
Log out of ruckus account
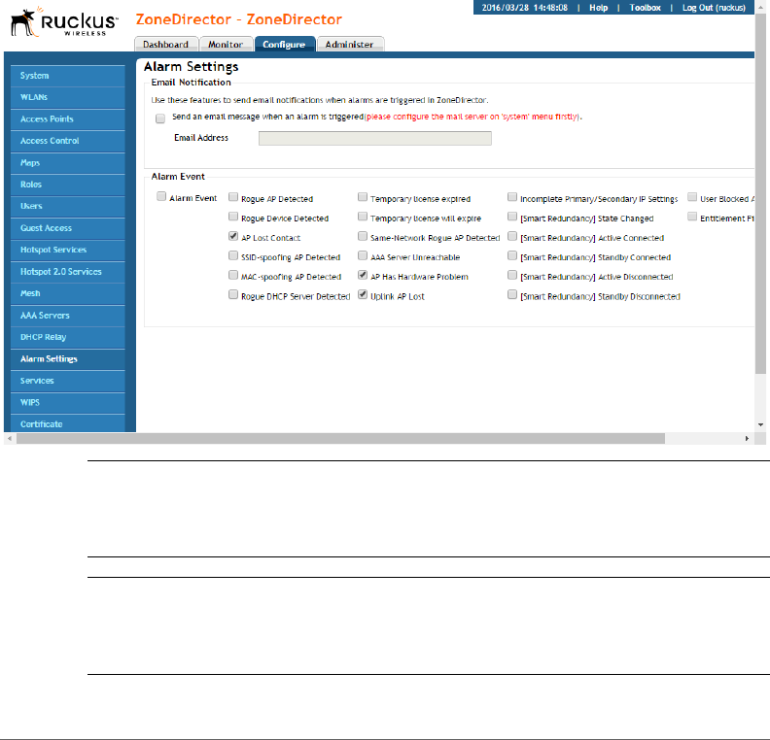click(714, 8)
